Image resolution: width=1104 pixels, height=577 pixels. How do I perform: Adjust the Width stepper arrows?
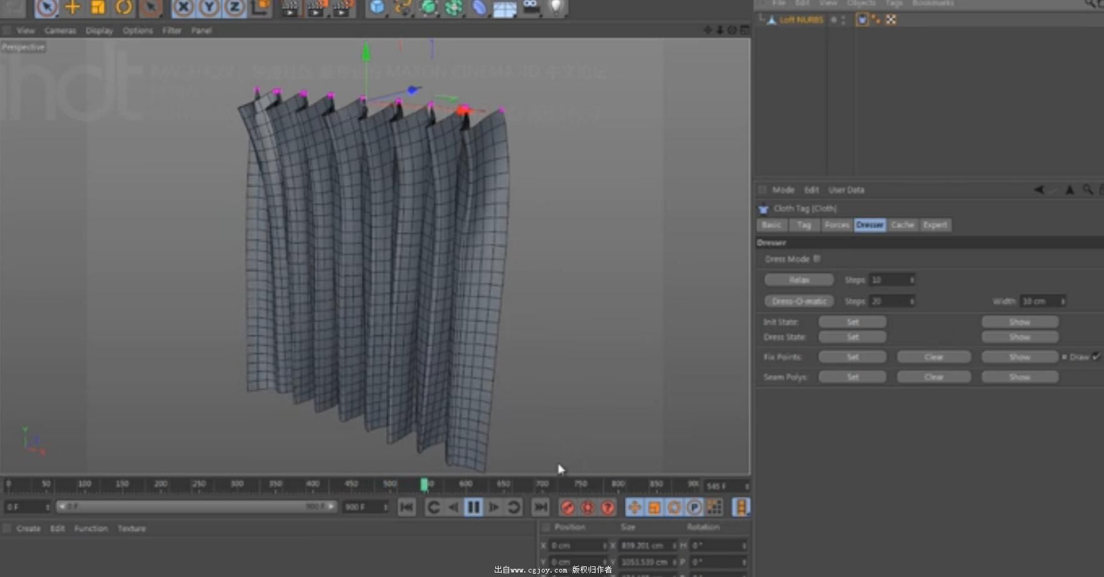[1062, 301]
